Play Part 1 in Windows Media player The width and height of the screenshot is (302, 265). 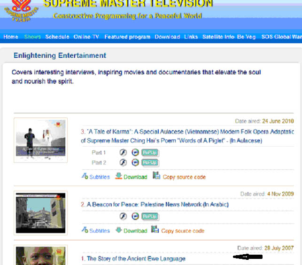tap(135, 152)
